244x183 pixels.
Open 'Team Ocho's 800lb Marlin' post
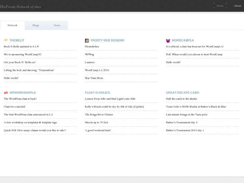coord(196,107)
